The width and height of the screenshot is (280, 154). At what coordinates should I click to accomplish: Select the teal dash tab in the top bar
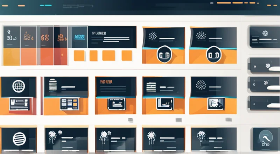point(45,6)
